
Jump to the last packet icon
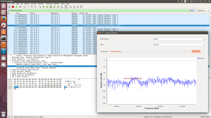pyautogui.click(x=58, y=7)
